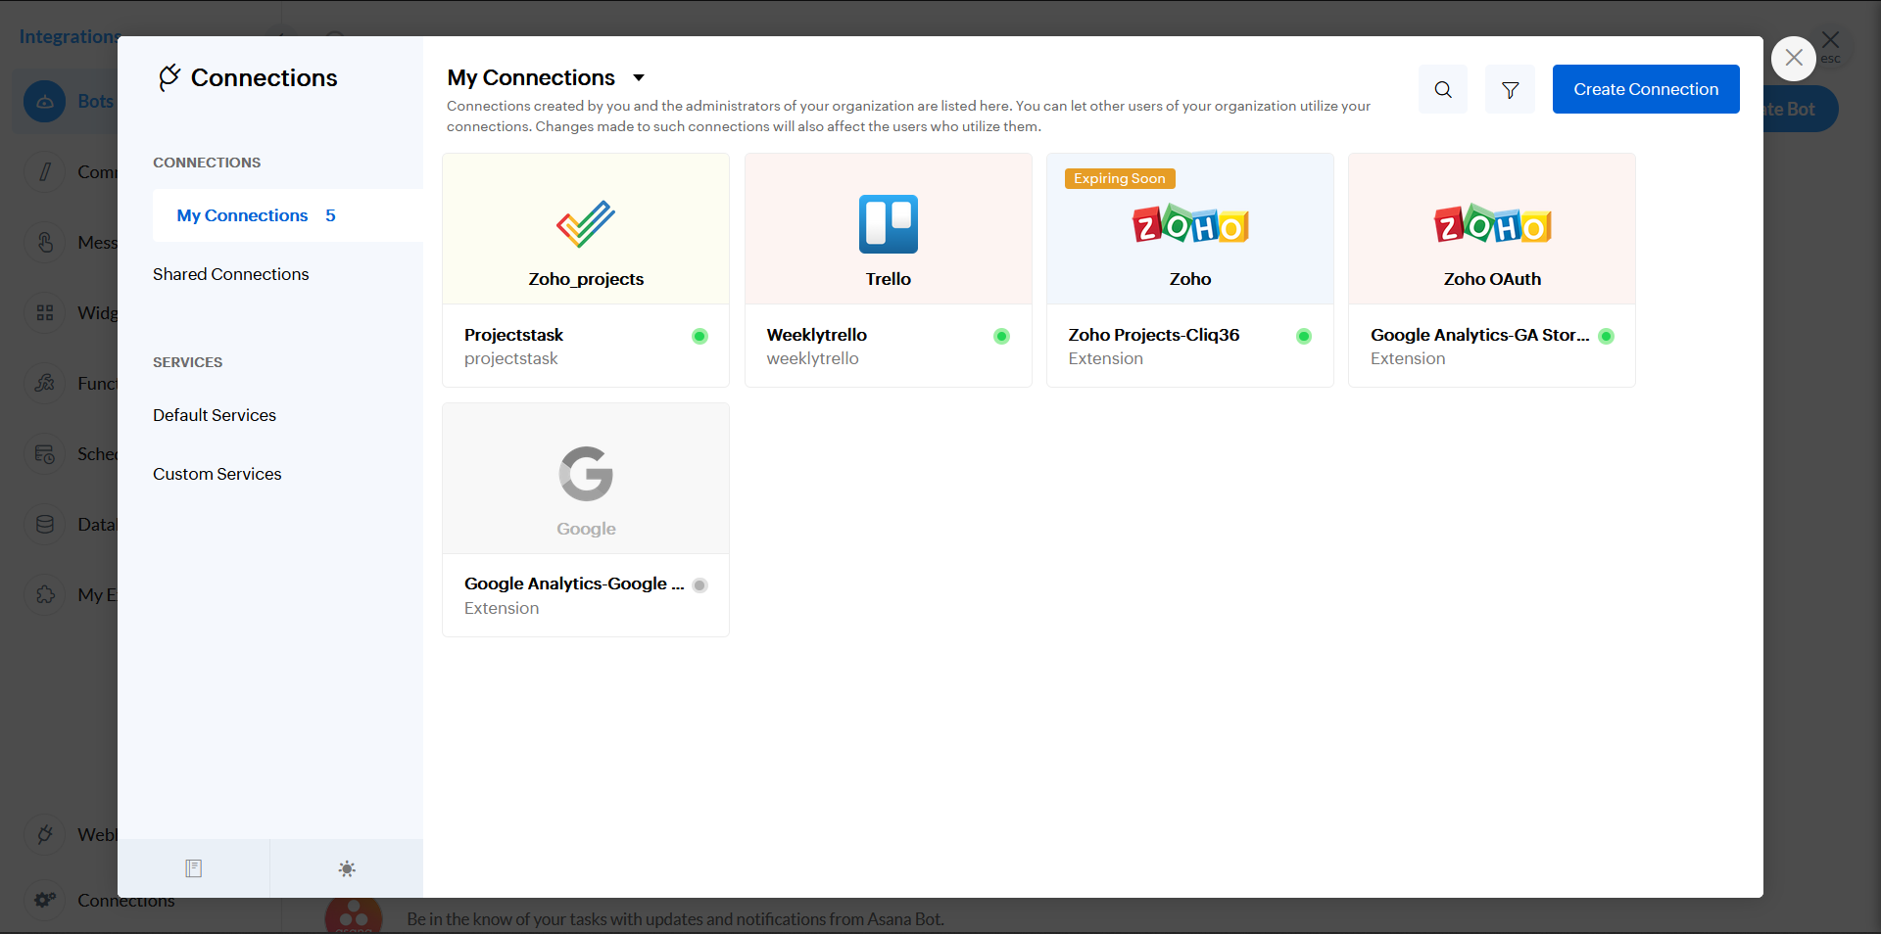The height and width of the screenshot is (934, 1881).
Task: Click the Zoho logo on the Expiring Soon card
Action: coord(1190,224)
